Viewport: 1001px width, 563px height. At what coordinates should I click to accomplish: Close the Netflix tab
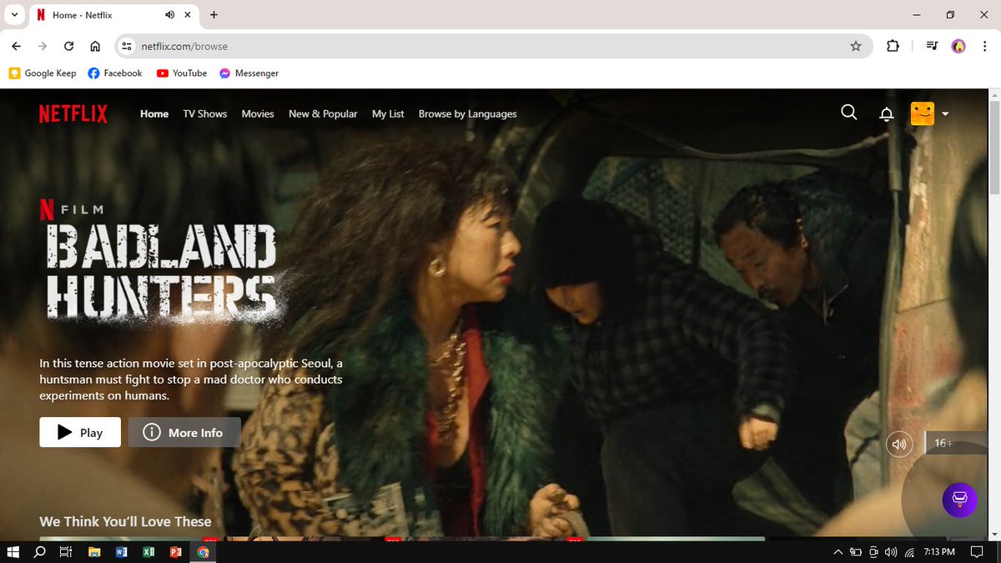(x=187, y=15)
